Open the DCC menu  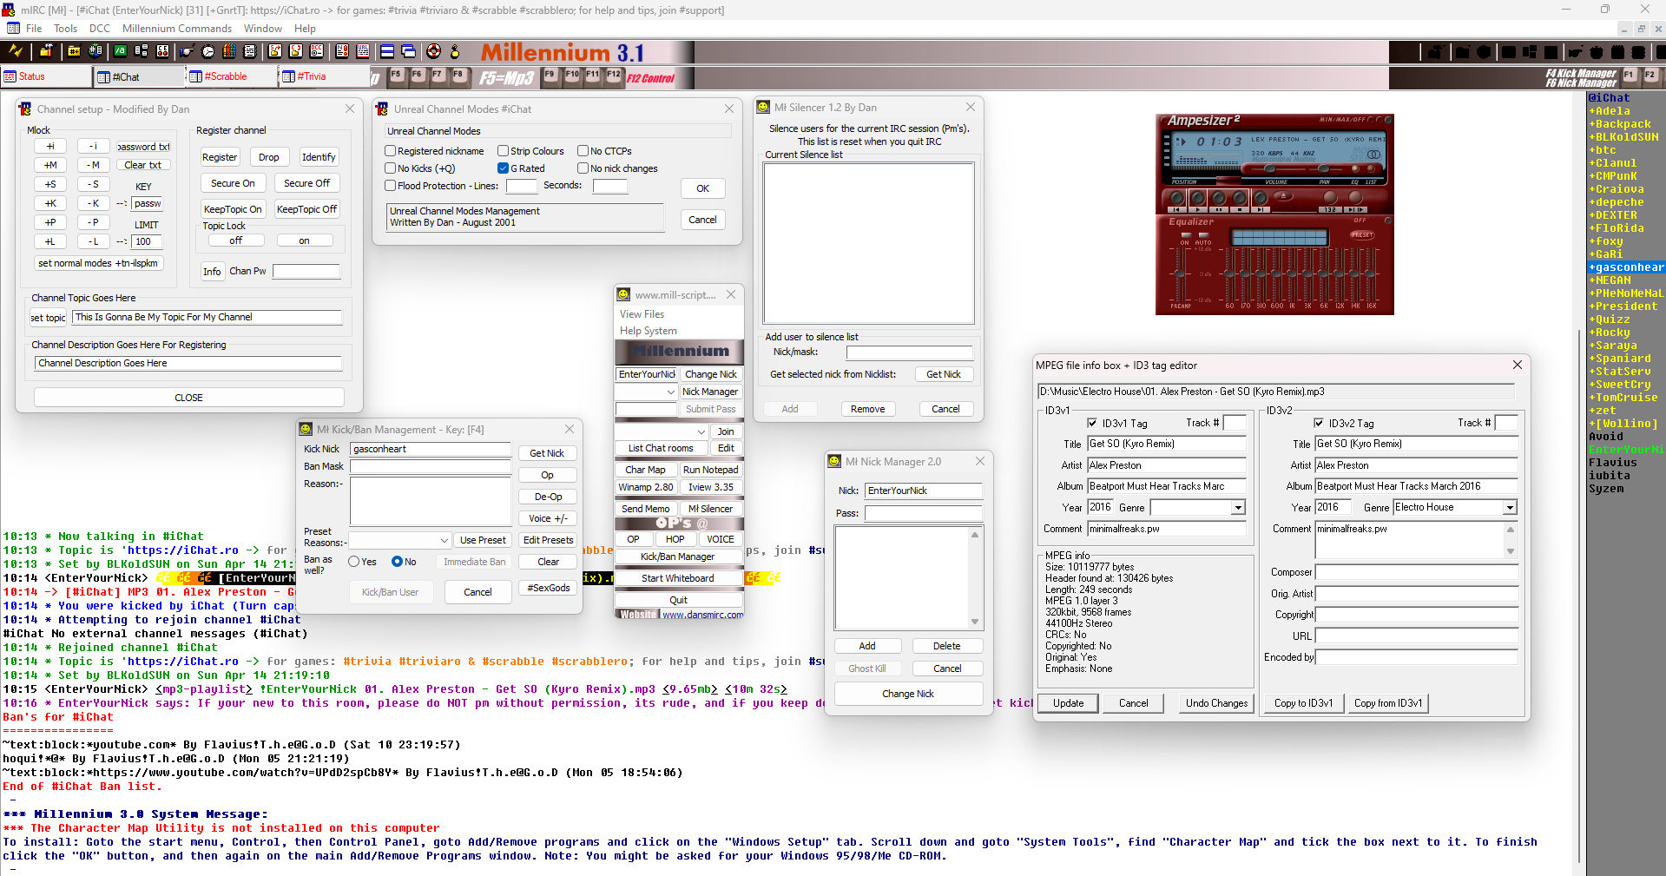(99, 29)
